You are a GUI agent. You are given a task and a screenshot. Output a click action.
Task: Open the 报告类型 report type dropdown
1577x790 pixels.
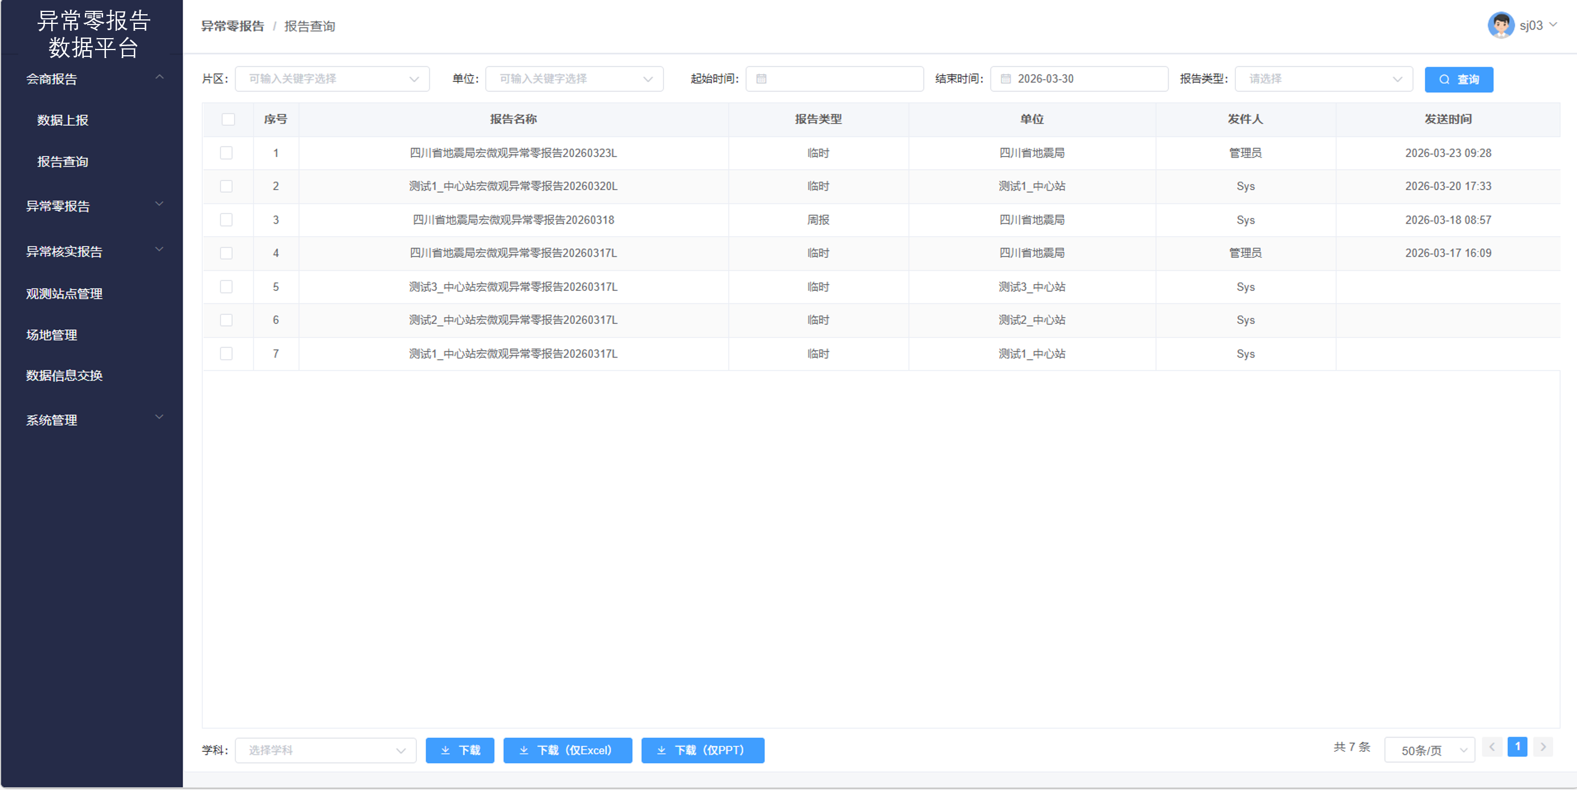(1323, 79)
